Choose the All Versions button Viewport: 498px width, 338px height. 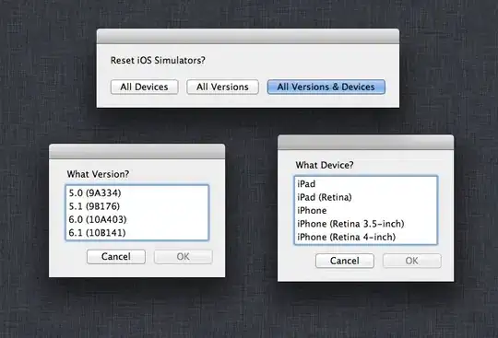coord(222,87)
